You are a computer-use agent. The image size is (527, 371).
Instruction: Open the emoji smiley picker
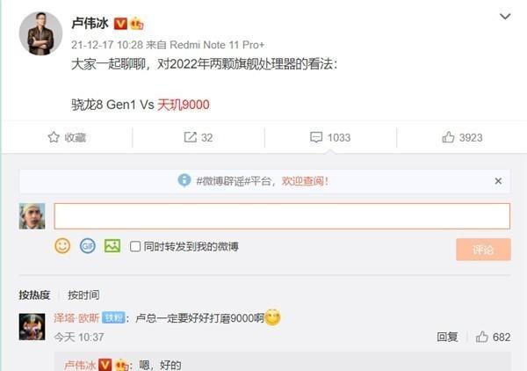62,246
